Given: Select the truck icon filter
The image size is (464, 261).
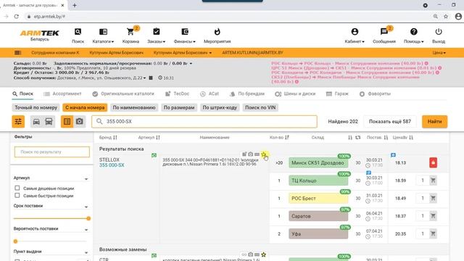Looking at the screenshot, I should coord(49,122).
